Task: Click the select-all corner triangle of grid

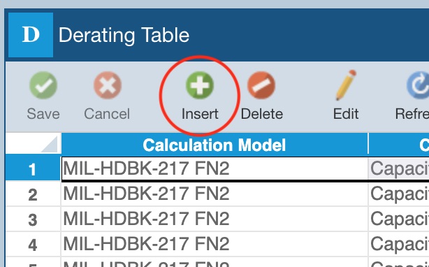Action: (x=50, y=143)
